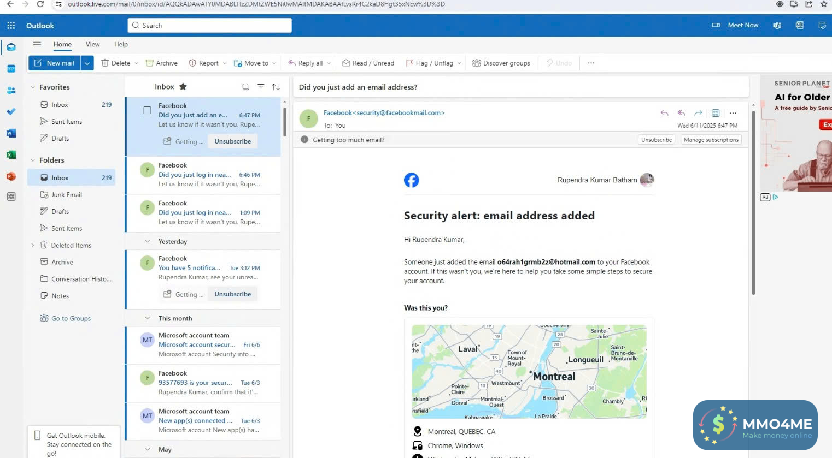Open the ribbon overflow ellipsis menu

[591, 63]
